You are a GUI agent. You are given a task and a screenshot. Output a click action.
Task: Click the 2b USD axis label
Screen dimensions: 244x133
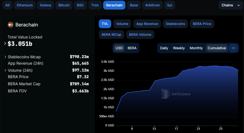[109, 89]
